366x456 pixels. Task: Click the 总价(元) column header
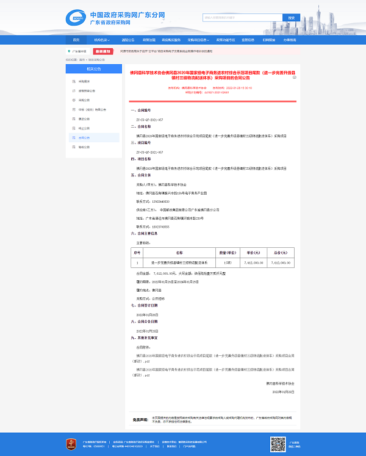point(281,253)
